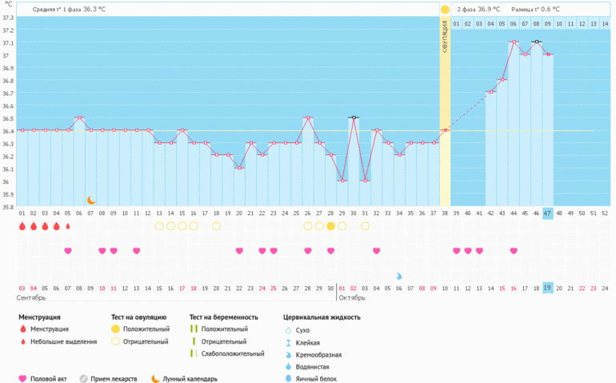Click the yellow sun icon above the ovulation column
616x383 pixels.
pos(445,10)
